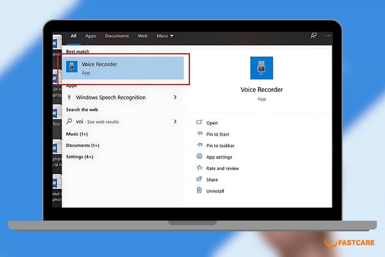Click the large Voice Recorder app icon
385x257 pixels.
pos(262,68)
